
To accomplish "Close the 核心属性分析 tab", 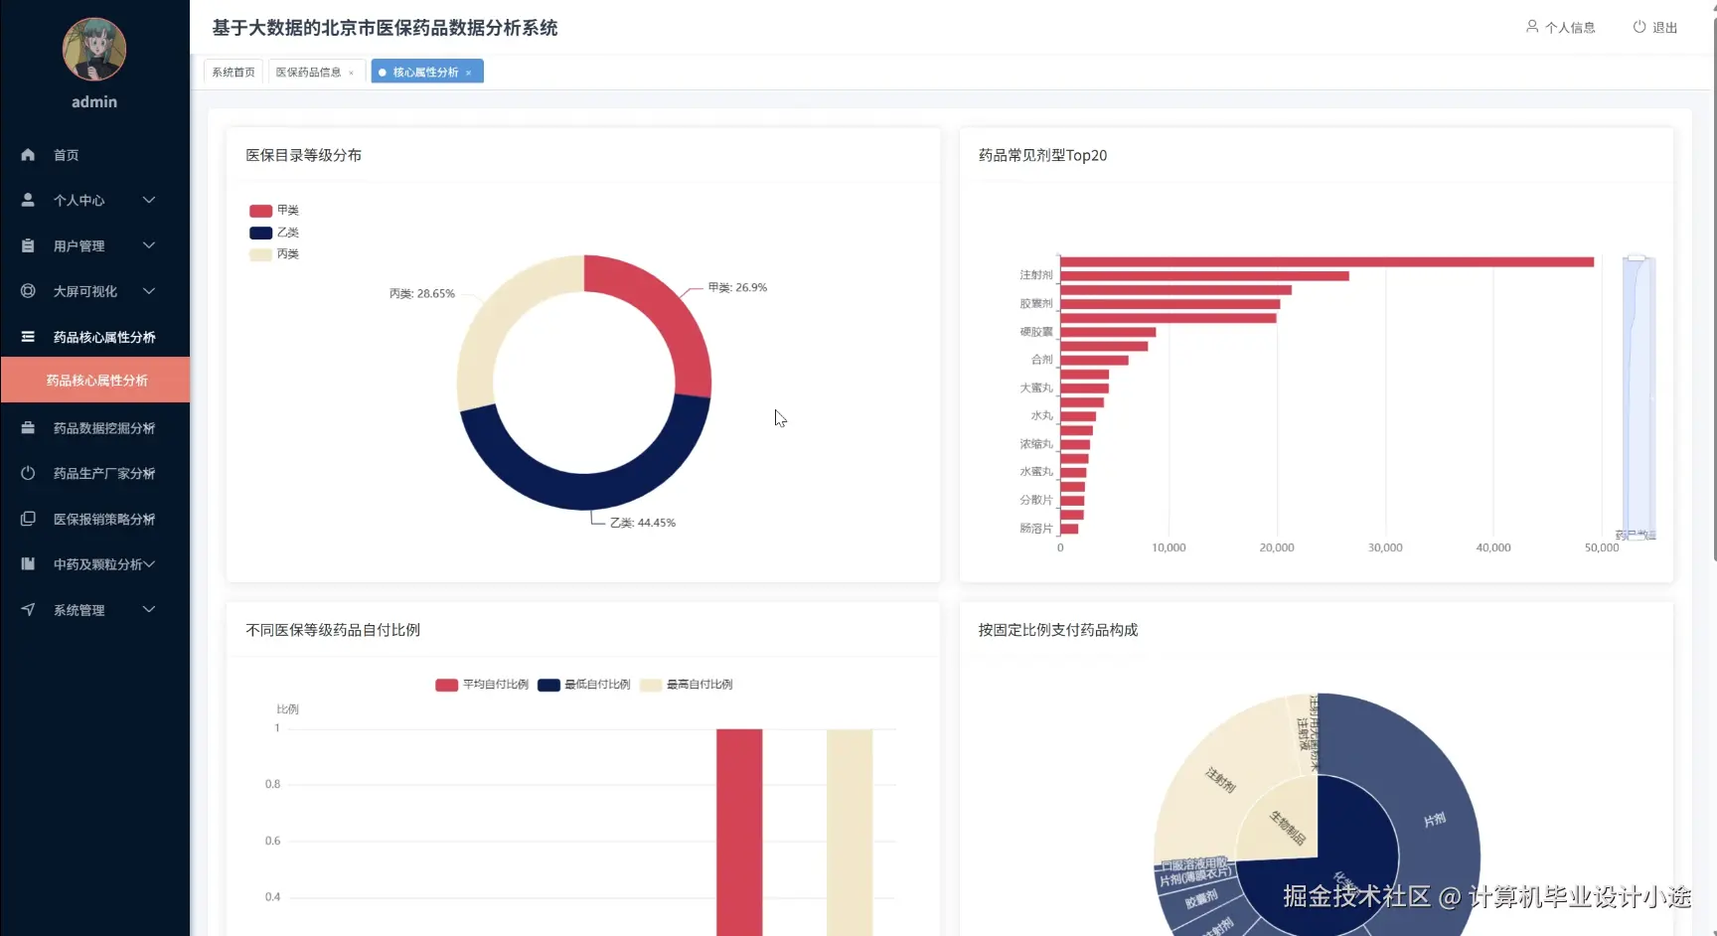I will [x=468, y=73].
